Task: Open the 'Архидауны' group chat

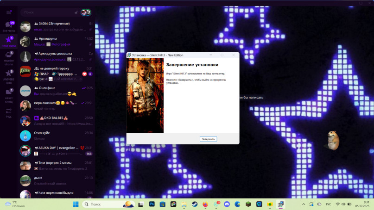Action: pyautogui.click(x=57, y=42)
